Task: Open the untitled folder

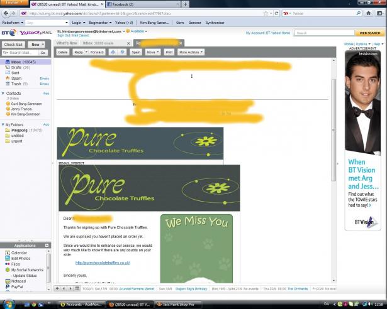Action: coord(17,136)
